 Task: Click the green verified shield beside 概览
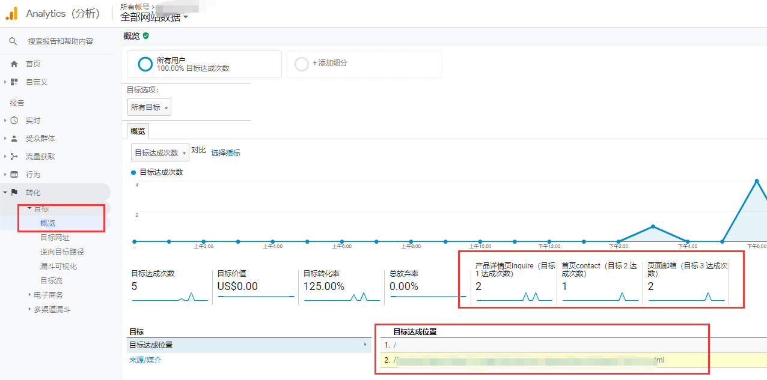146,36
